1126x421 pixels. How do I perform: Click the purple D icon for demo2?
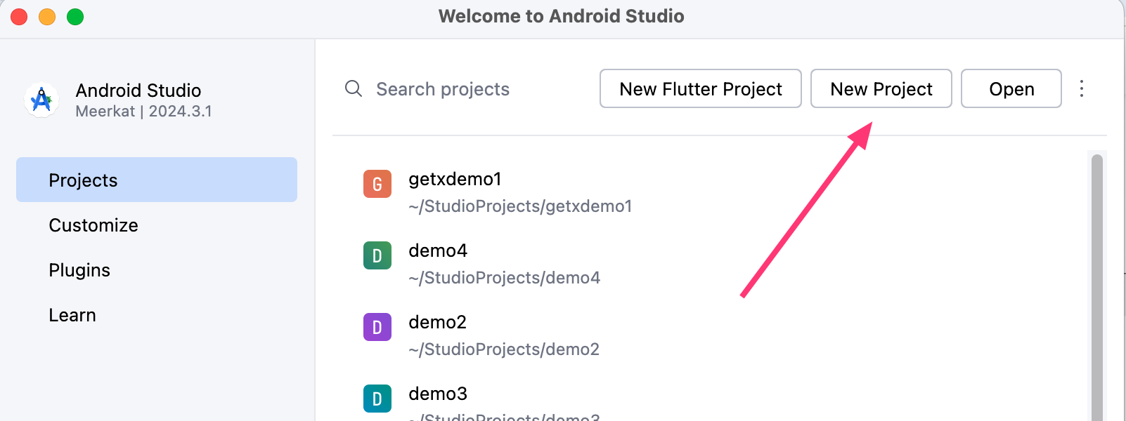pyautogui.click(x=377, y=328)
